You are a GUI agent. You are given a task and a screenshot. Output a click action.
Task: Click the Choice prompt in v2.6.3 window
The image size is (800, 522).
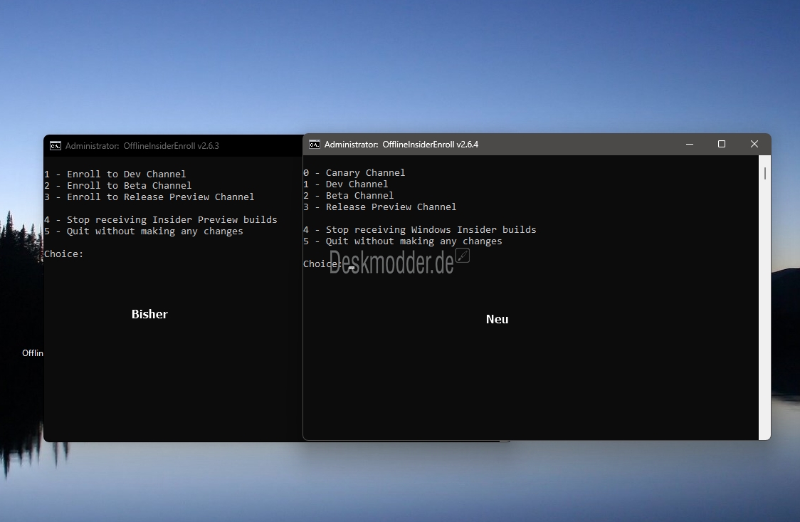(63, 254)
